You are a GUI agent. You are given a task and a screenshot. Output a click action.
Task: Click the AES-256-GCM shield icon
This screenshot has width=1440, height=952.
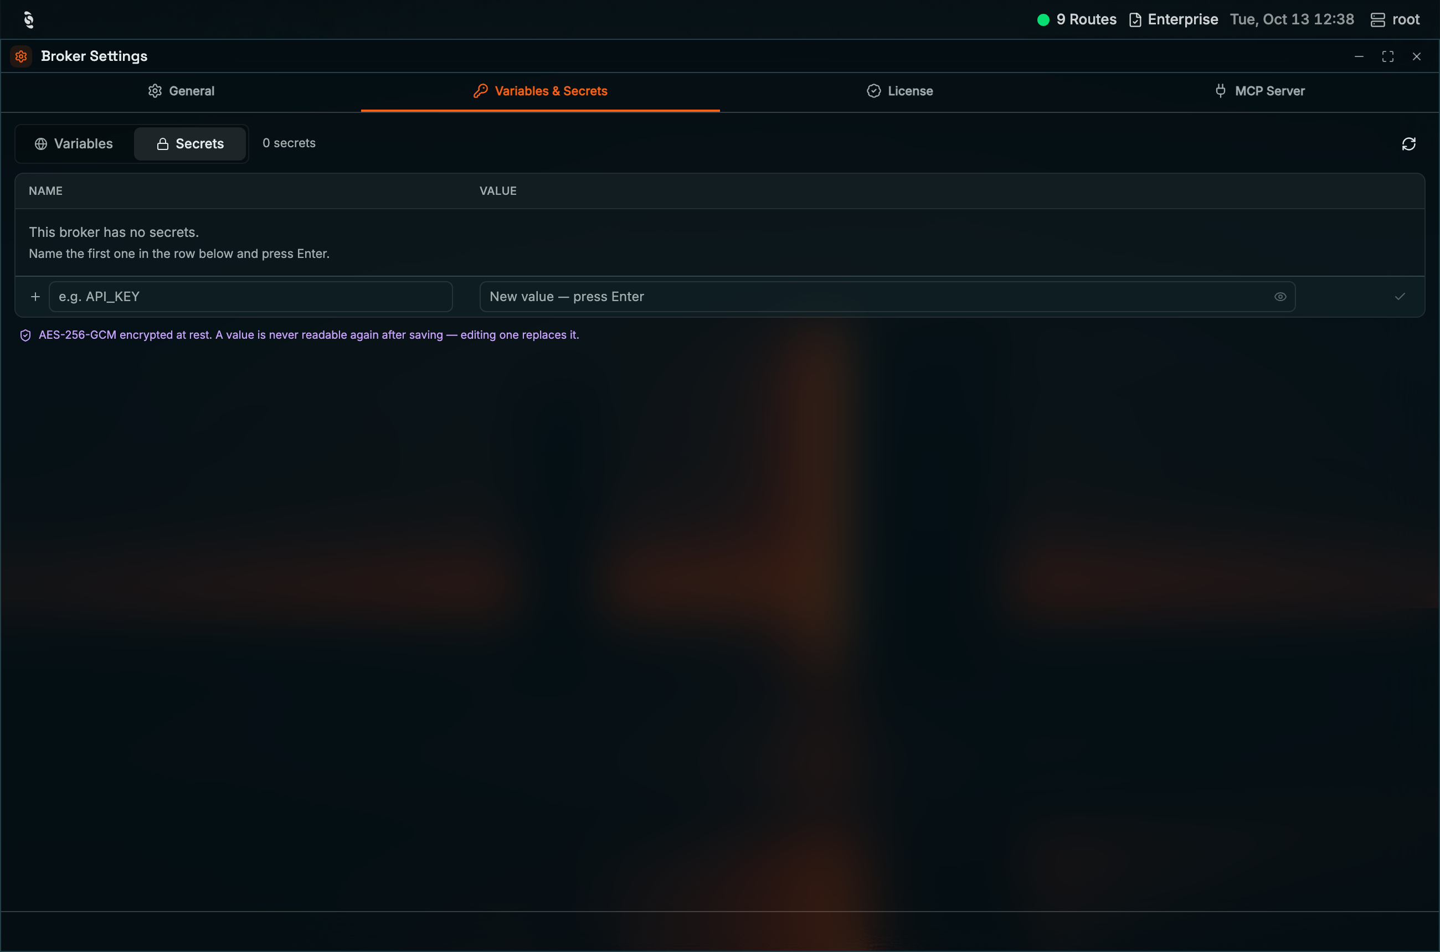pos(25,336)
